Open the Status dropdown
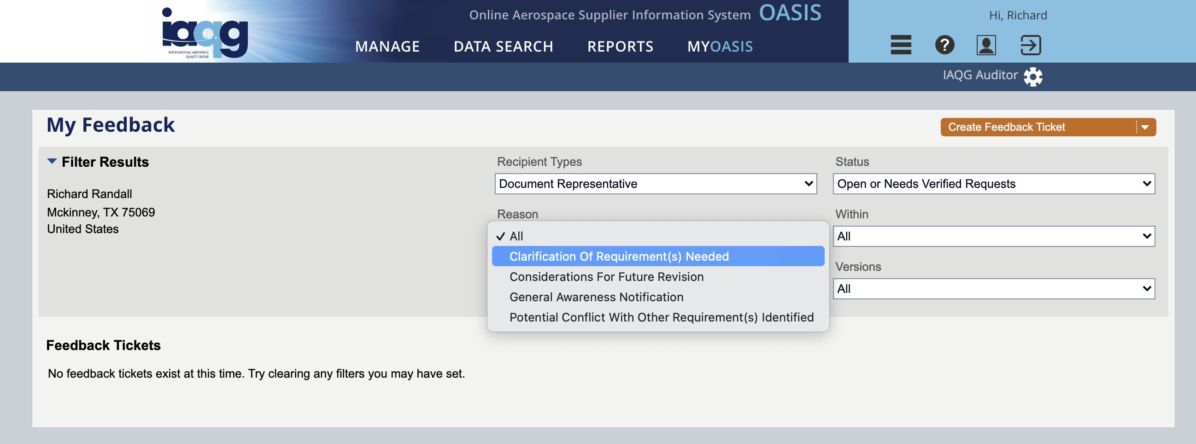The image size is (1196, 444). [x=994, y=184]
